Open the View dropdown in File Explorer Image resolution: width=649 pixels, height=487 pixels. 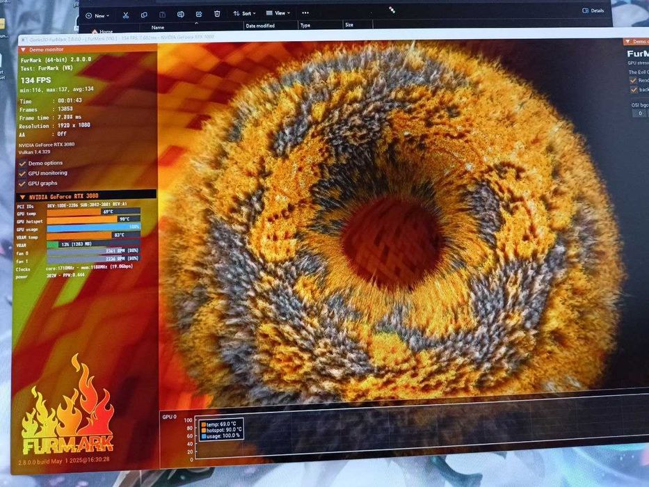pos(278,13)
